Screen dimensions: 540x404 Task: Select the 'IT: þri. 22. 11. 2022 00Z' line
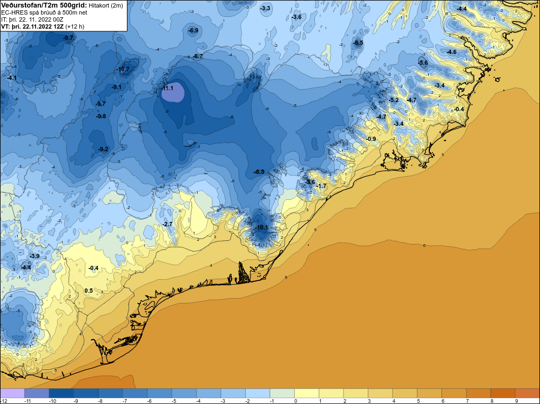[x=32, y=19]
